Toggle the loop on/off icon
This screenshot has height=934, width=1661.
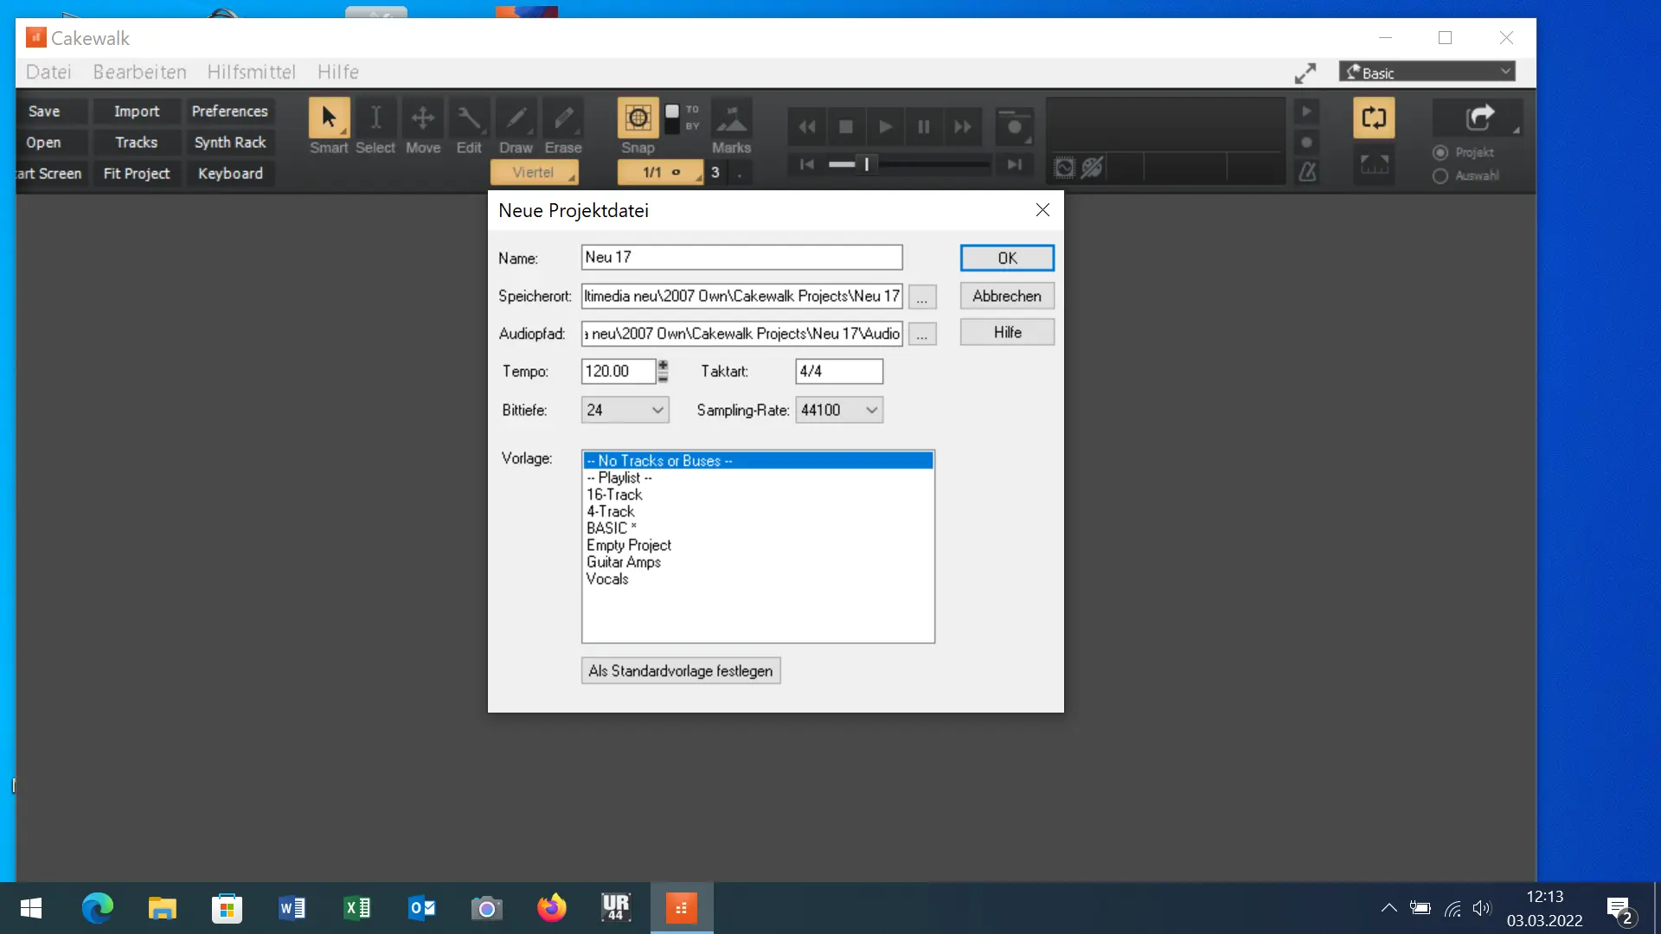1374,118
